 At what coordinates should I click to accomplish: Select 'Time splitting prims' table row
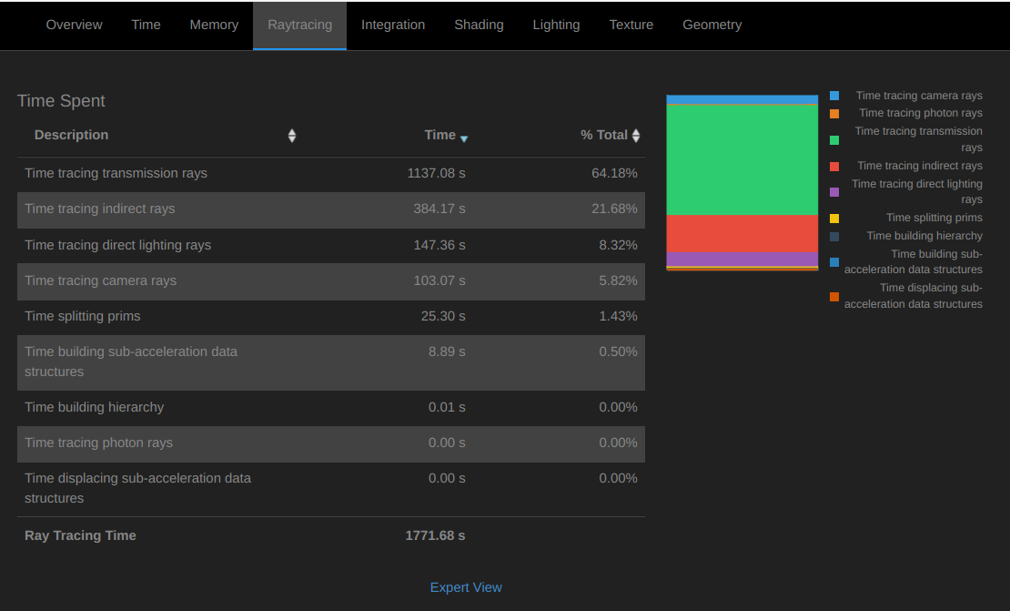[x=331, y=317]
